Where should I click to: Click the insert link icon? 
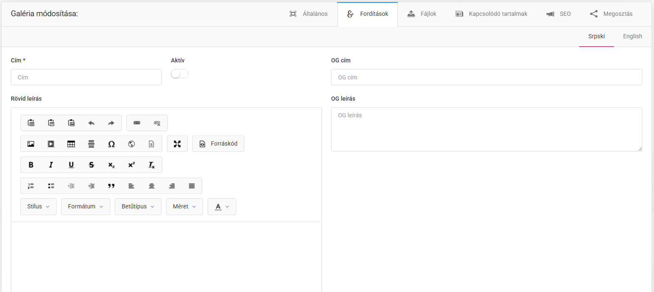pyautogui.click(x=137, y=123)
